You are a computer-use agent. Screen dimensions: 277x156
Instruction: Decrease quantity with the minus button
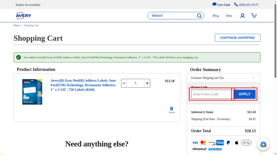pyautogui.click(x=124, y=83)
